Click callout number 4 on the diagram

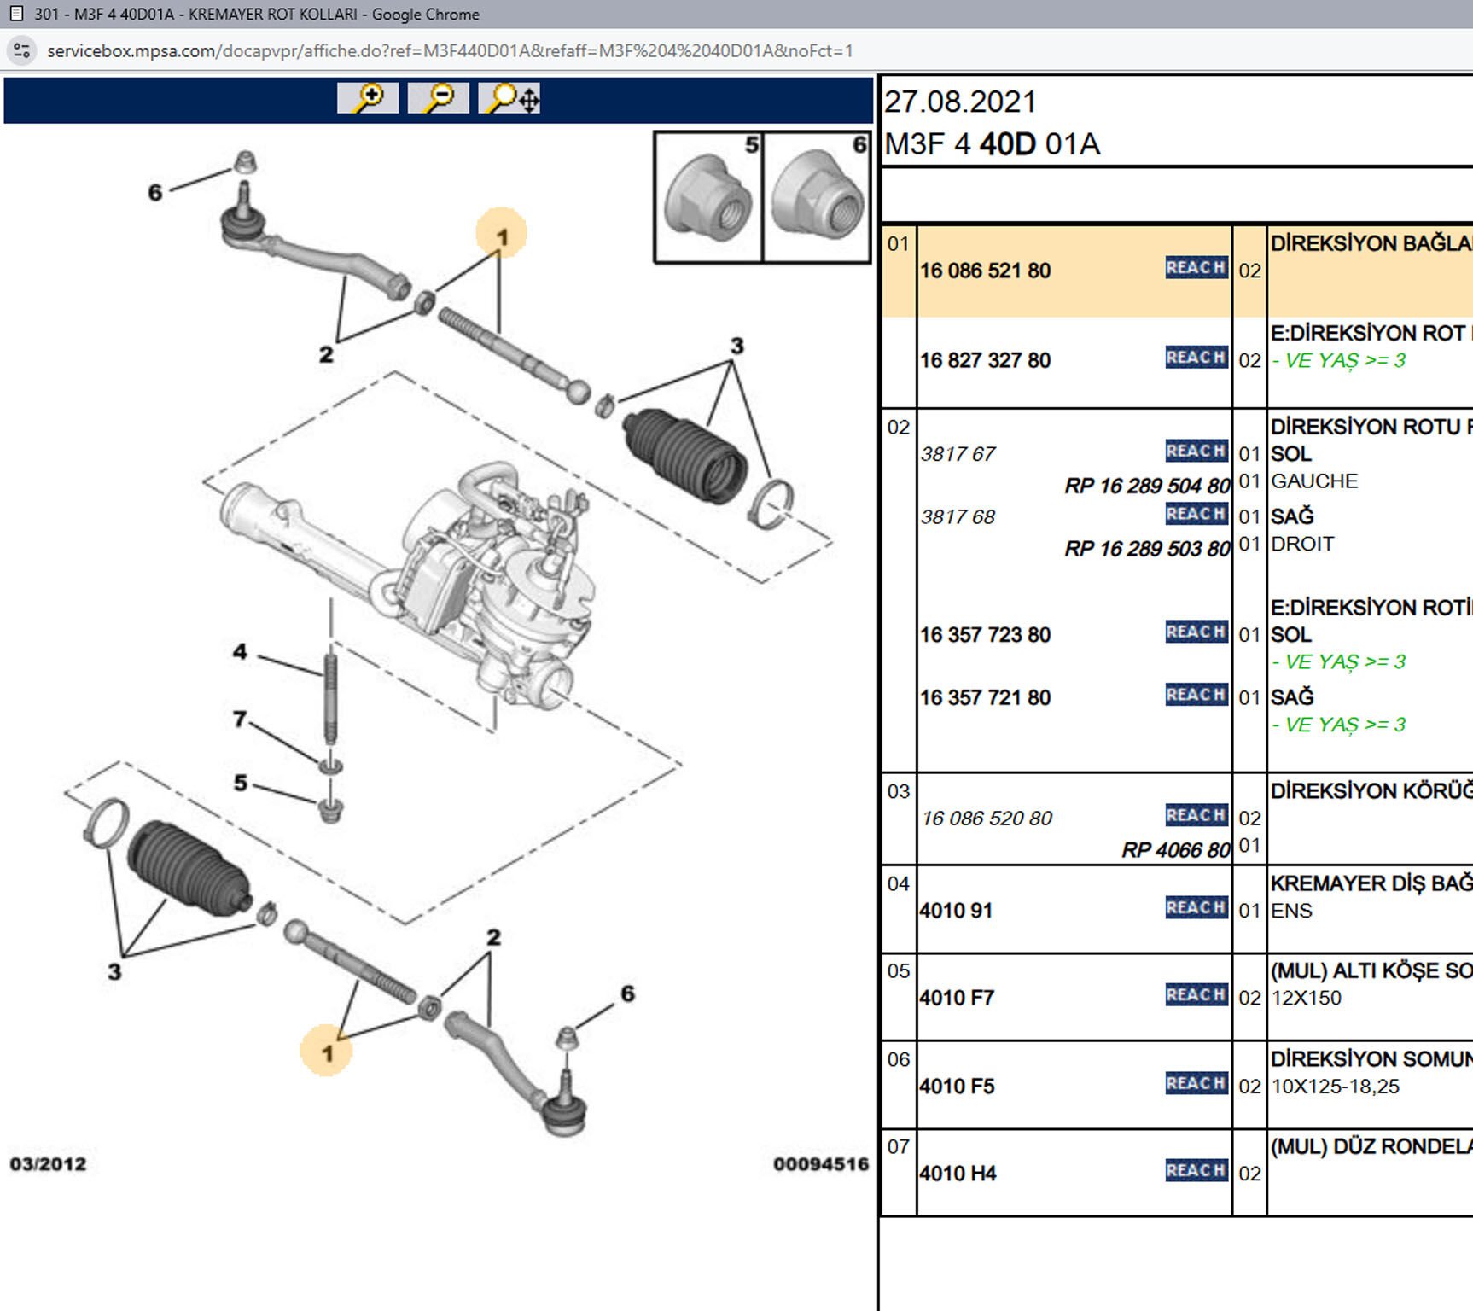click(x=240, y=652)
